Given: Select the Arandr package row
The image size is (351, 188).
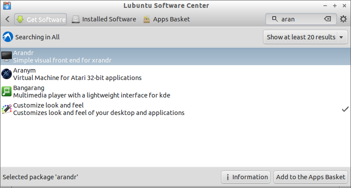Looking at the screenshot, I should coord(175,56).
